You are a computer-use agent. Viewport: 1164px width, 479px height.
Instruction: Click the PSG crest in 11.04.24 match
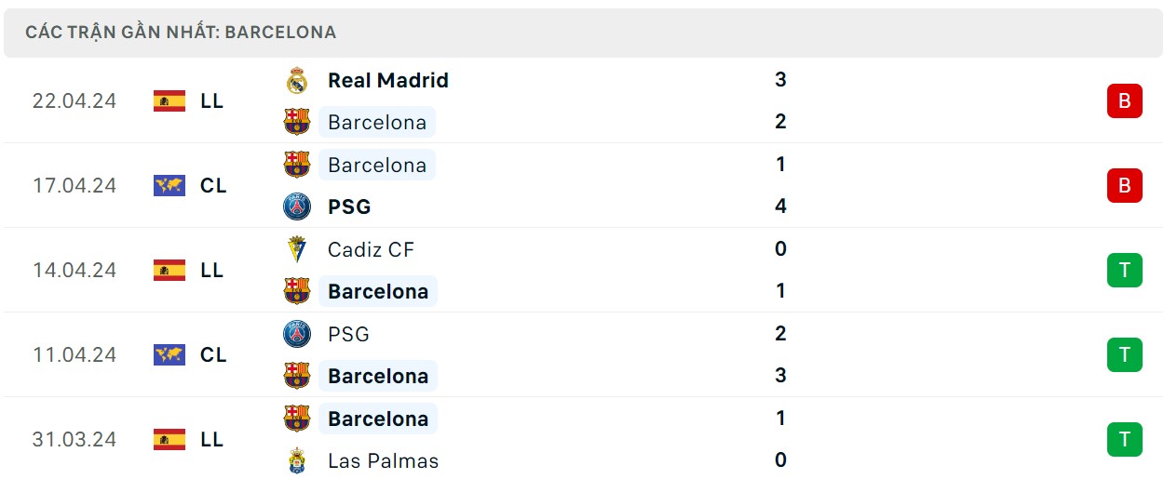pyautogui.click(x=297, y=334)
